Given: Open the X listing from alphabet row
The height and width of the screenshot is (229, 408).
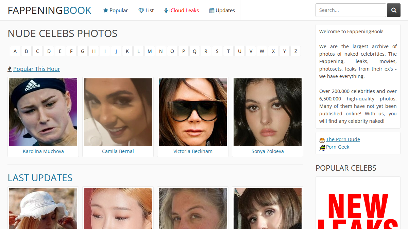Looking at the screenshot, I should (x=273, y=51).
